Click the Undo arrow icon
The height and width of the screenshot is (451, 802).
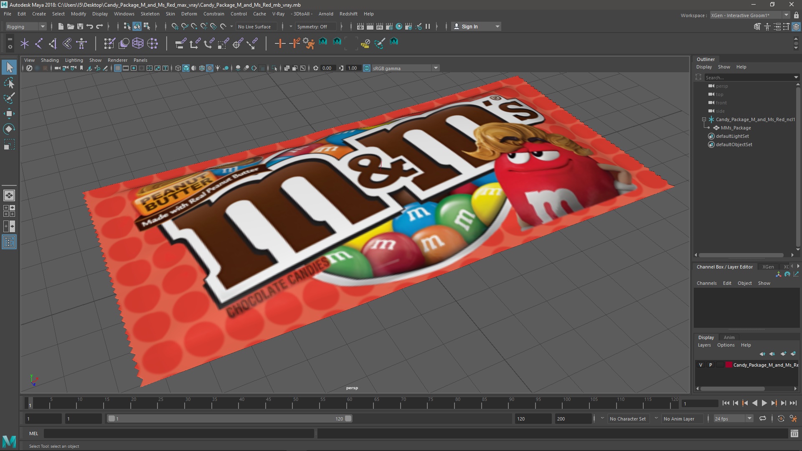pos(90,26)
